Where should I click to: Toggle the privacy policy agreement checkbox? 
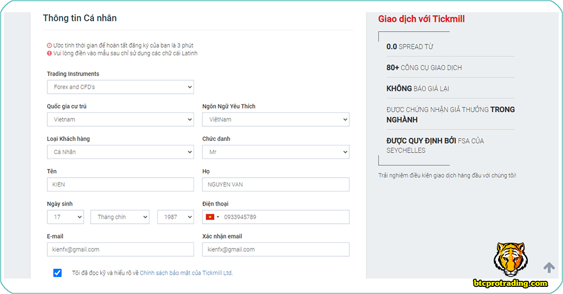coord(58,273)
